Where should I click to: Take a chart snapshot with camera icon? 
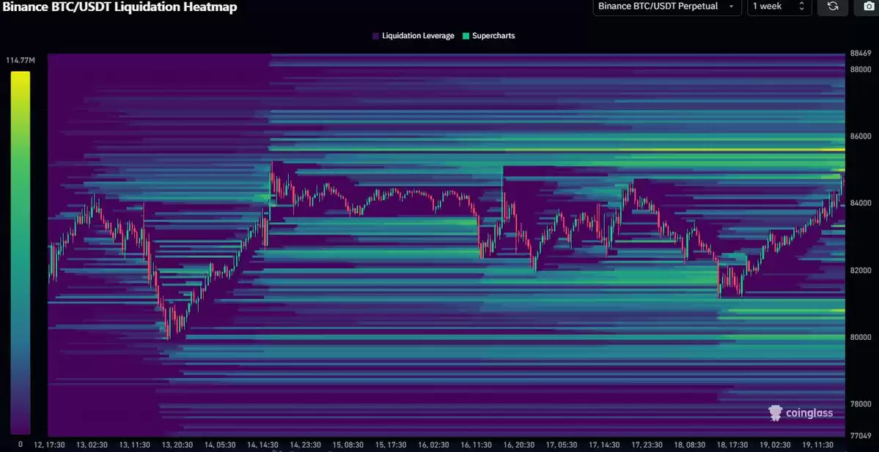(868, 6)
